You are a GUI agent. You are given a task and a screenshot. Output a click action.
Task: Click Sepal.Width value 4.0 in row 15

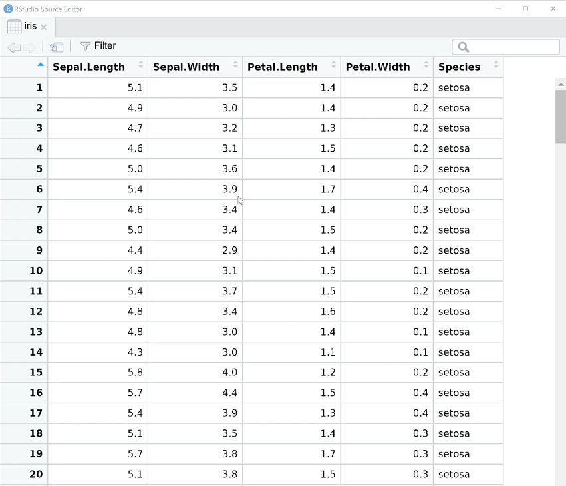tap(229, 373)
